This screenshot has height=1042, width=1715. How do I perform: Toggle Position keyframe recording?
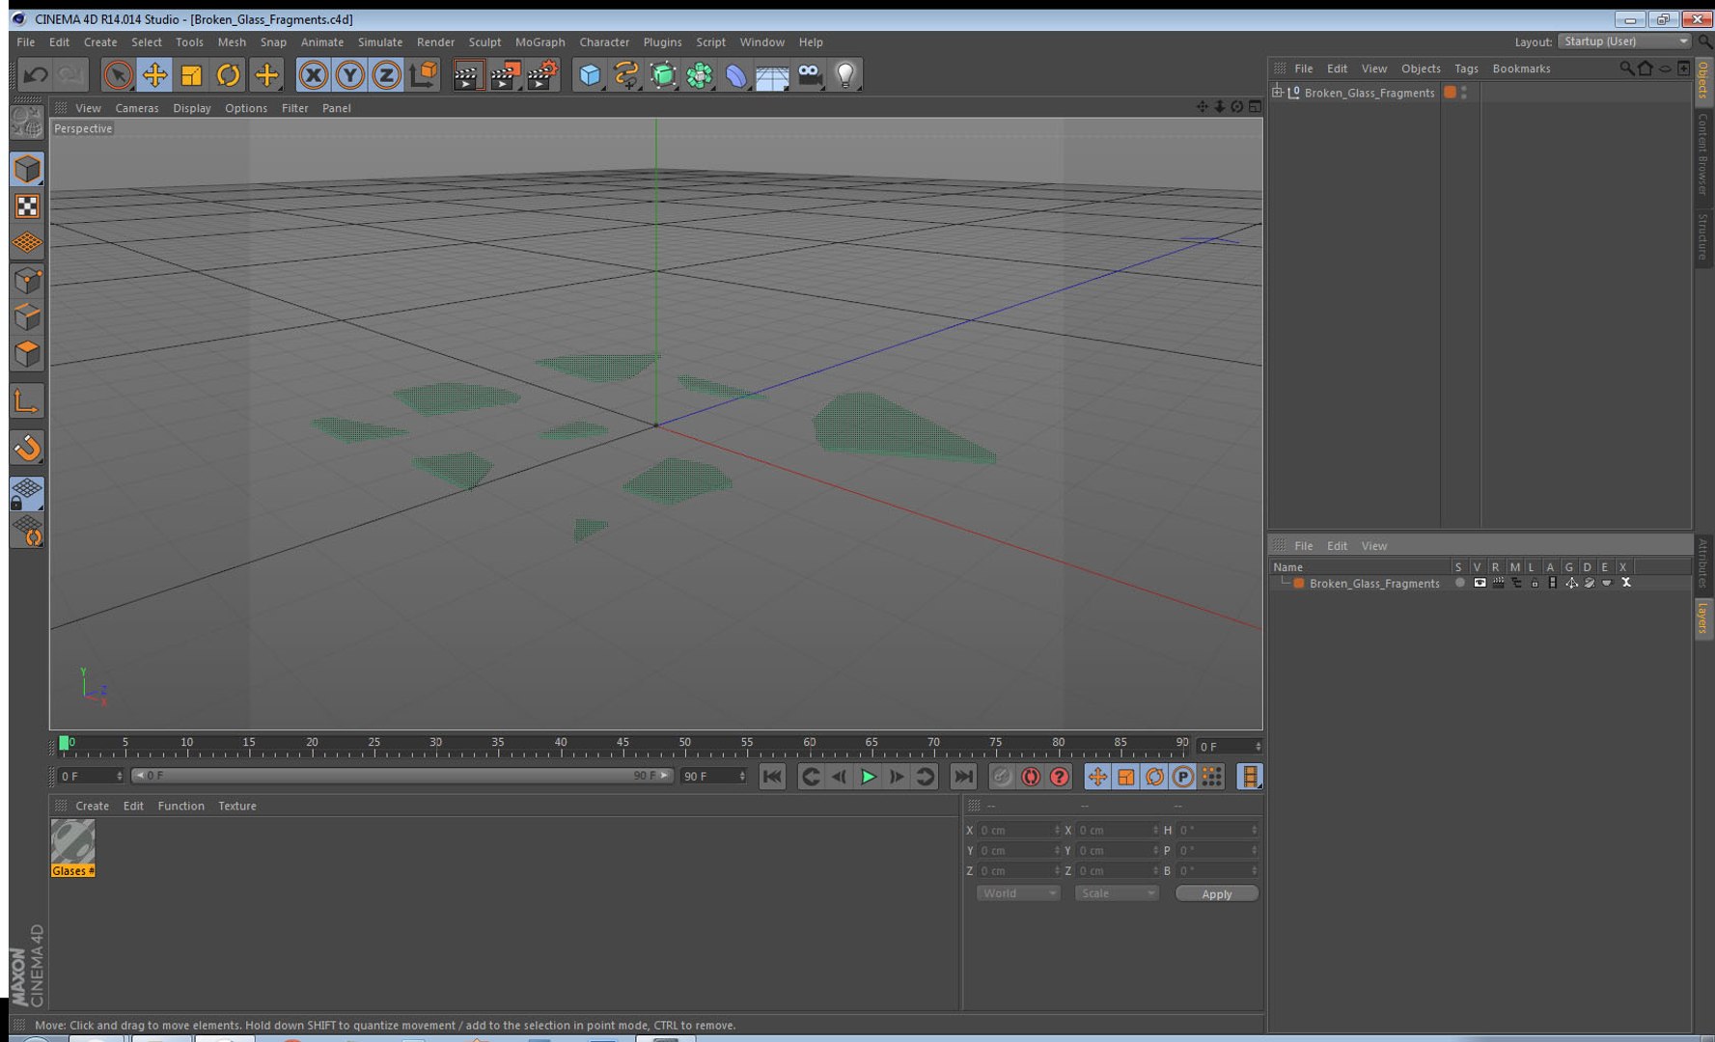pyautogui.click(x=1097, y=777)
